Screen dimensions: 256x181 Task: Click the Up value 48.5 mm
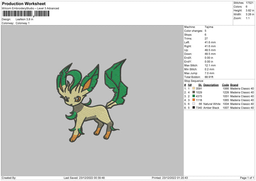point(210,50)
